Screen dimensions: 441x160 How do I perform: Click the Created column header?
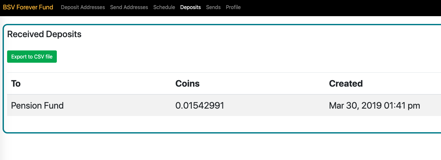[x=346, y=84]
